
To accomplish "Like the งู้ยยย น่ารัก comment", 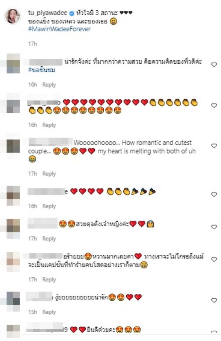I will tap(214, 300).
